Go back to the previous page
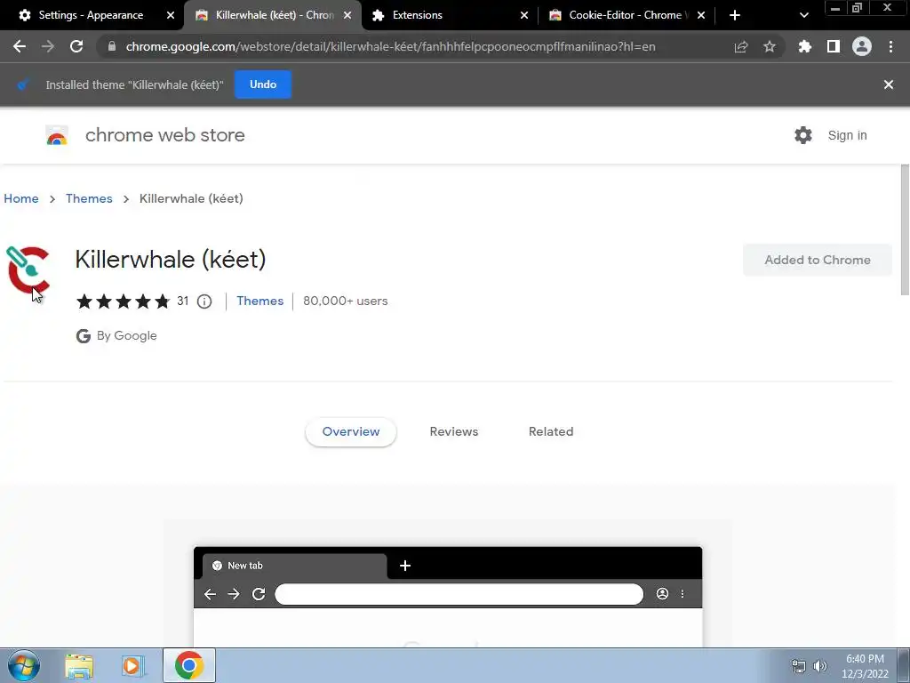Image resolution: width=910 pixels, height=683 pixels. click(20, 46)
